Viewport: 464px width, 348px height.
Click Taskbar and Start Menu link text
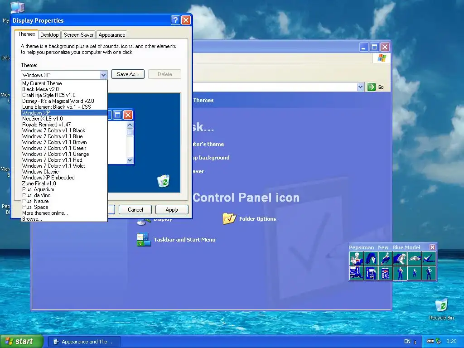click(185, 240)
